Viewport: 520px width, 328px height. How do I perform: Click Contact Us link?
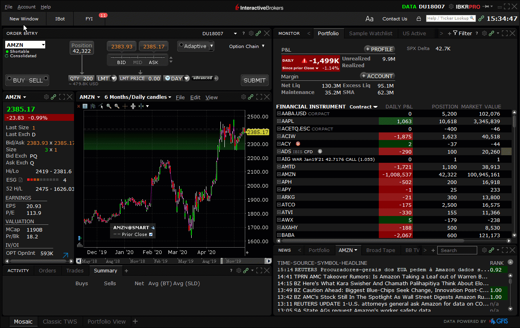coord(395,19)
